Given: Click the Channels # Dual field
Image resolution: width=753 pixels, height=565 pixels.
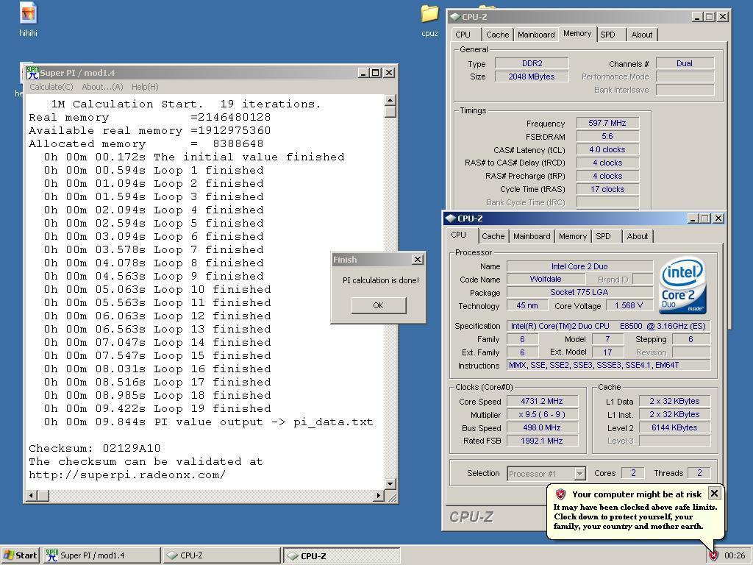Looking at the screenshot, I should tap(685, 63).
